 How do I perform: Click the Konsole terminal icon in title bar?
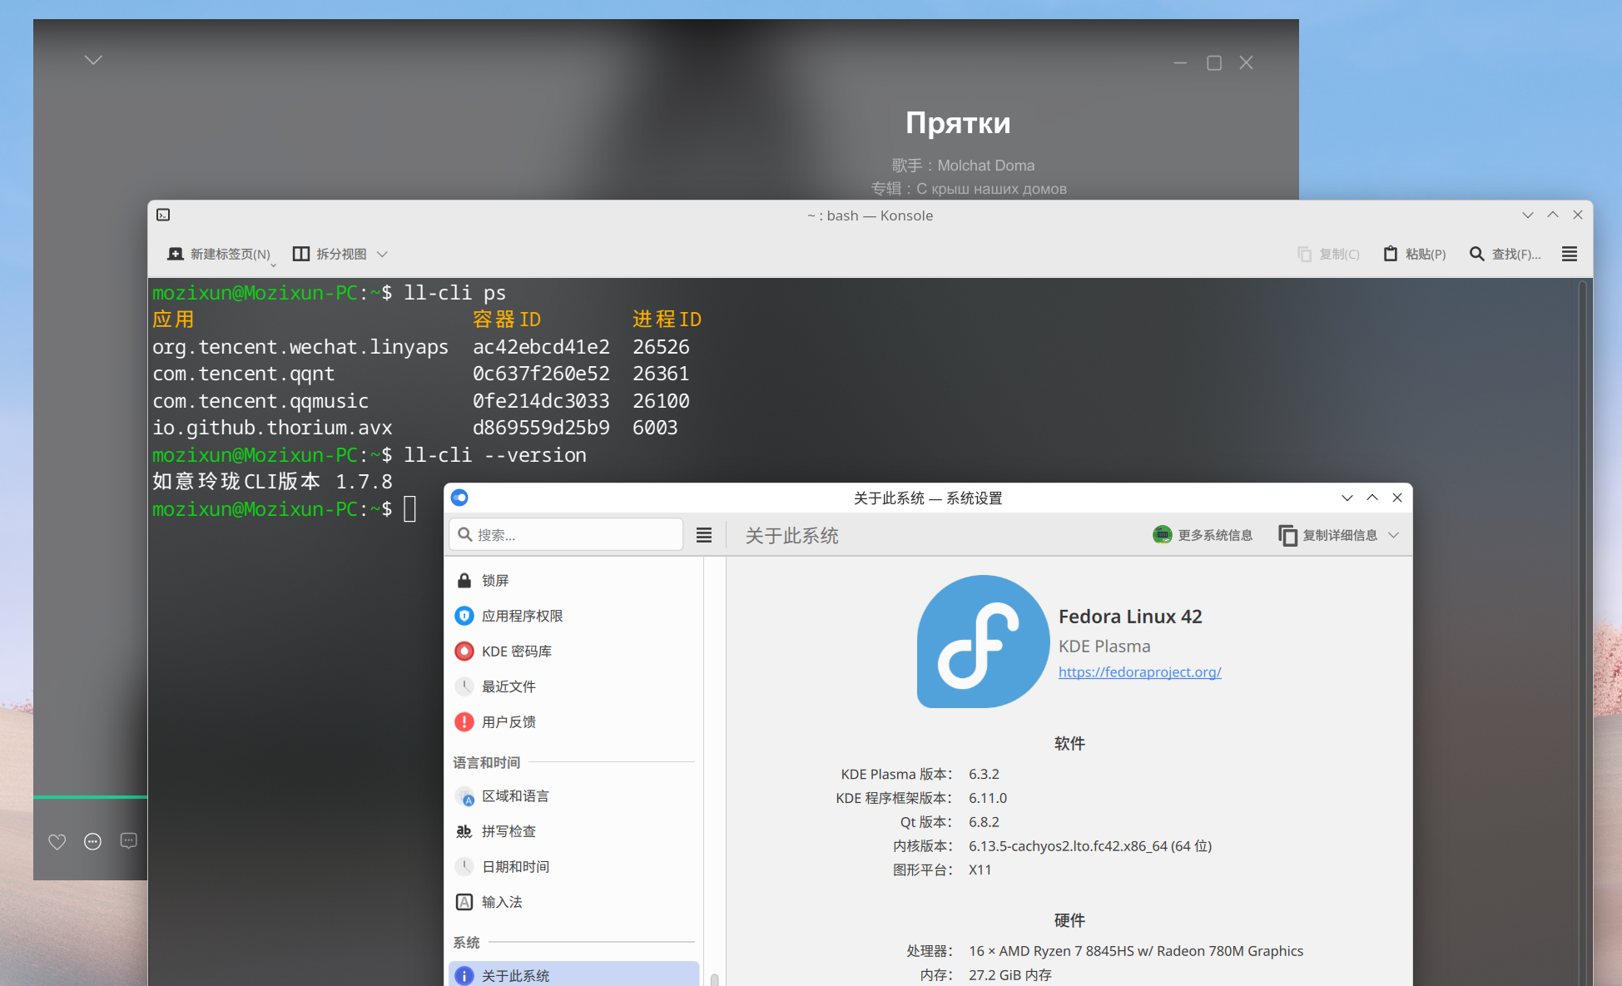point(163,215)
